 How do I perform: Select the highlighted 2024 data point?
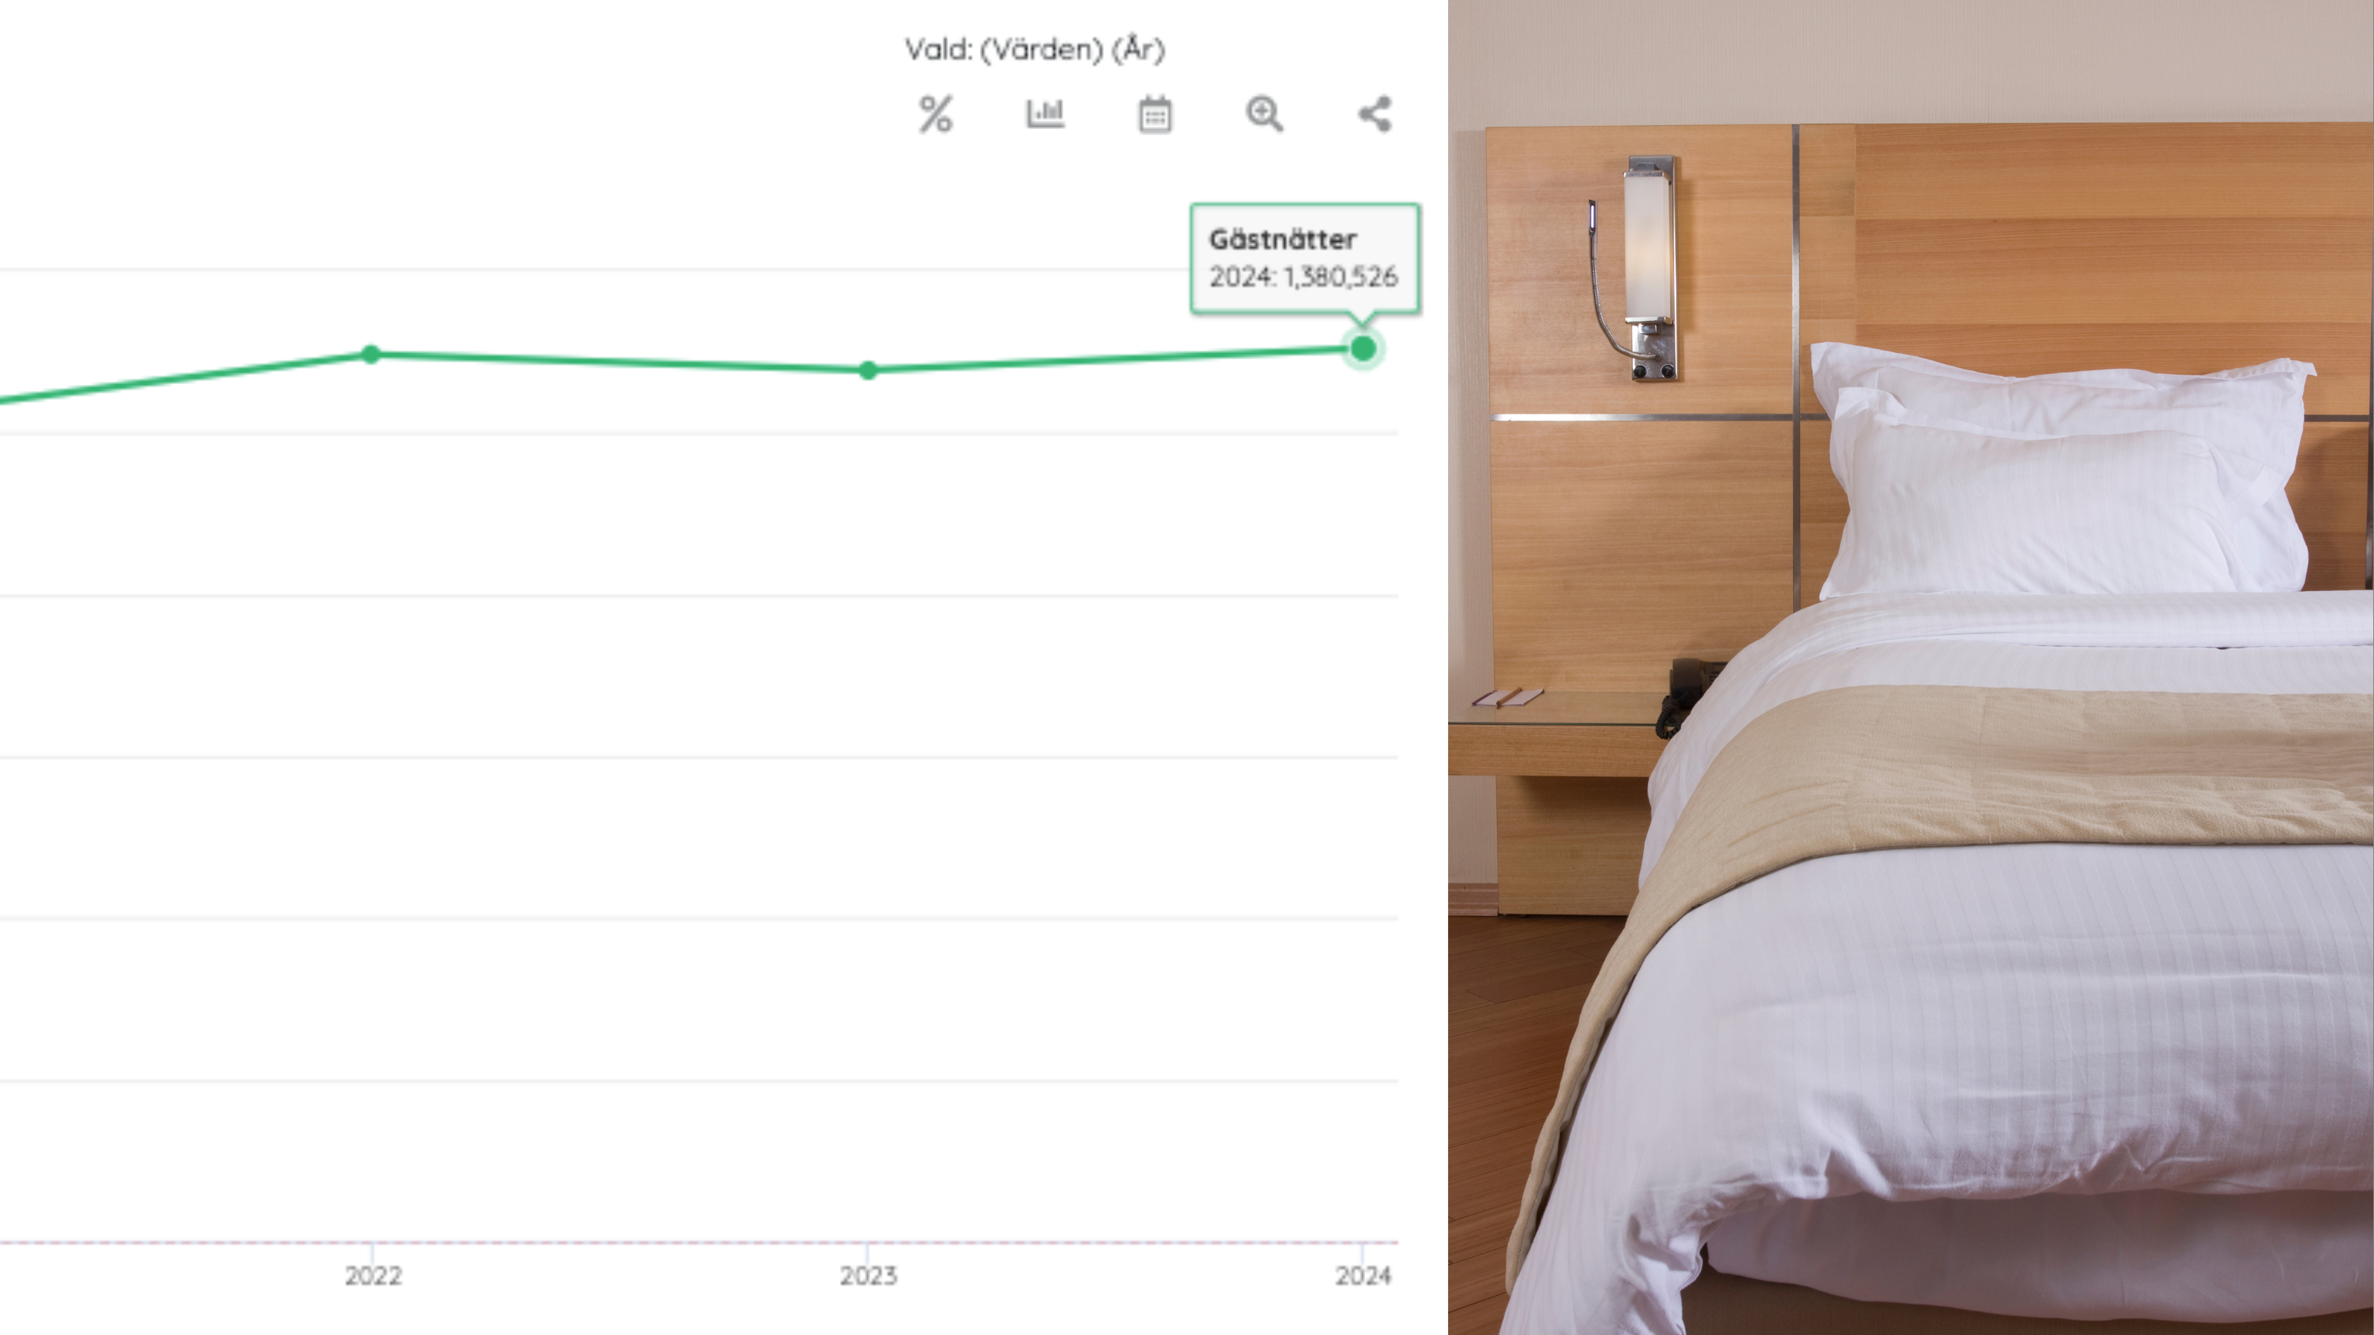[x=1363, y=349]
